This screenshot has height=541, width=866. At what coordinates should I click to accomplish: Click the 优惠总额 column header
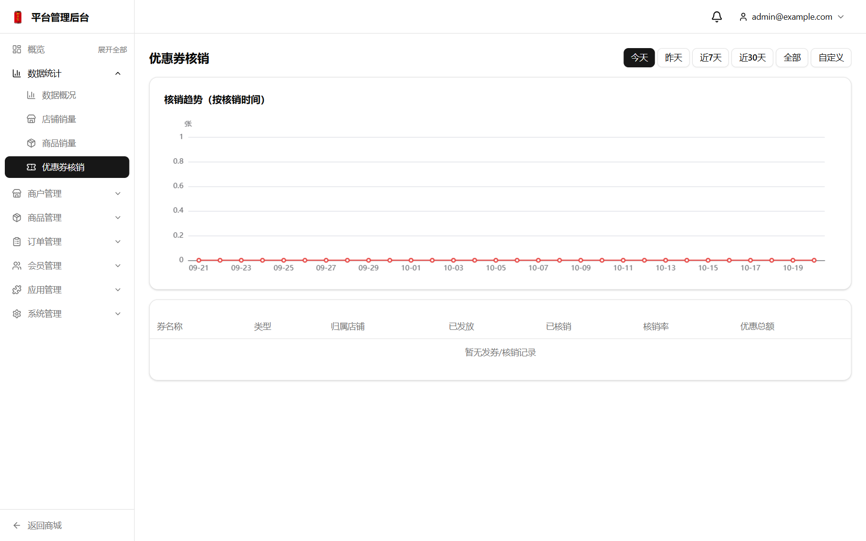757,327
